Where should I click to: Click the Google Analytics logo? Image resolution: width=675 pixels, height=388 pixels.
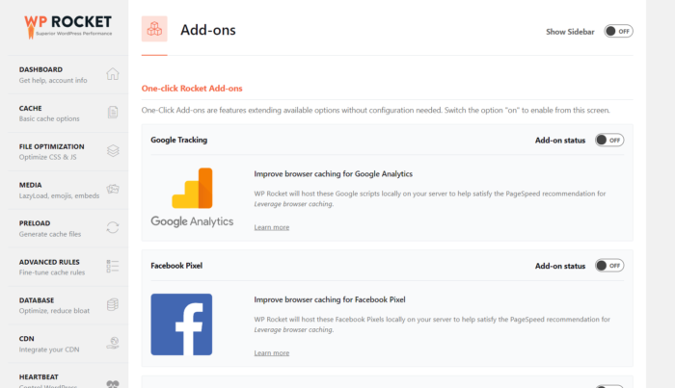click(192, 197)
